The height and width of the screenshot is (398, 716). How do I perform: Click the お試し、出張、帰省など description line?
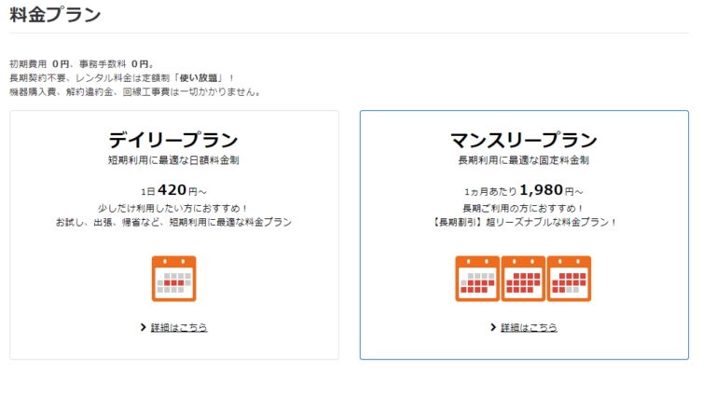tap(173, 222)
